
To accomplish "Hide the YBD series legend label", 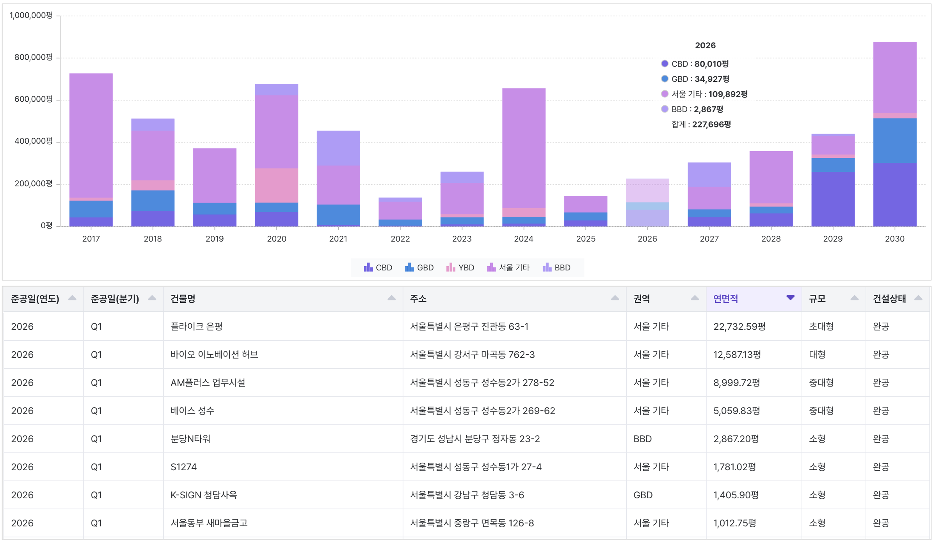I will pyautogui.click(x=466, y=268).
